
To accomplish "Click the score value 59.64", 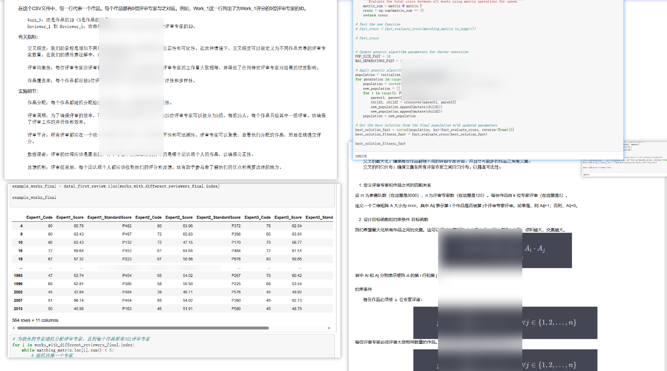I will (x=79, y=251).
